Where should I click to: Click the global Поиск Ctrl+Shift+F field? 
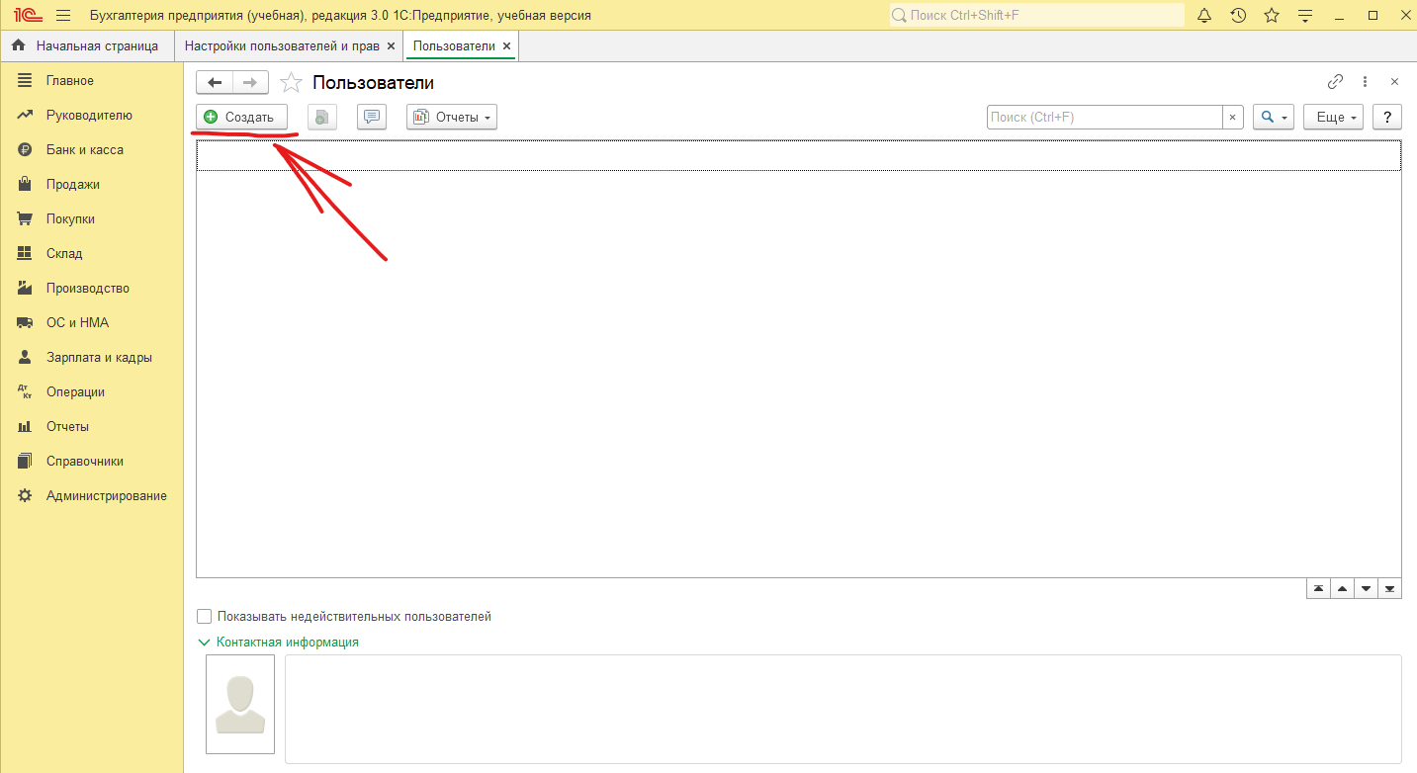pos(1037,15)
